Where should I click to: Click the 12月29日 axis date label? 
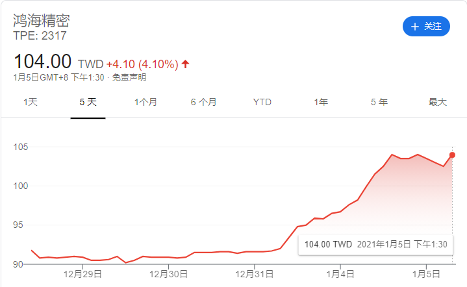[82, 274]
